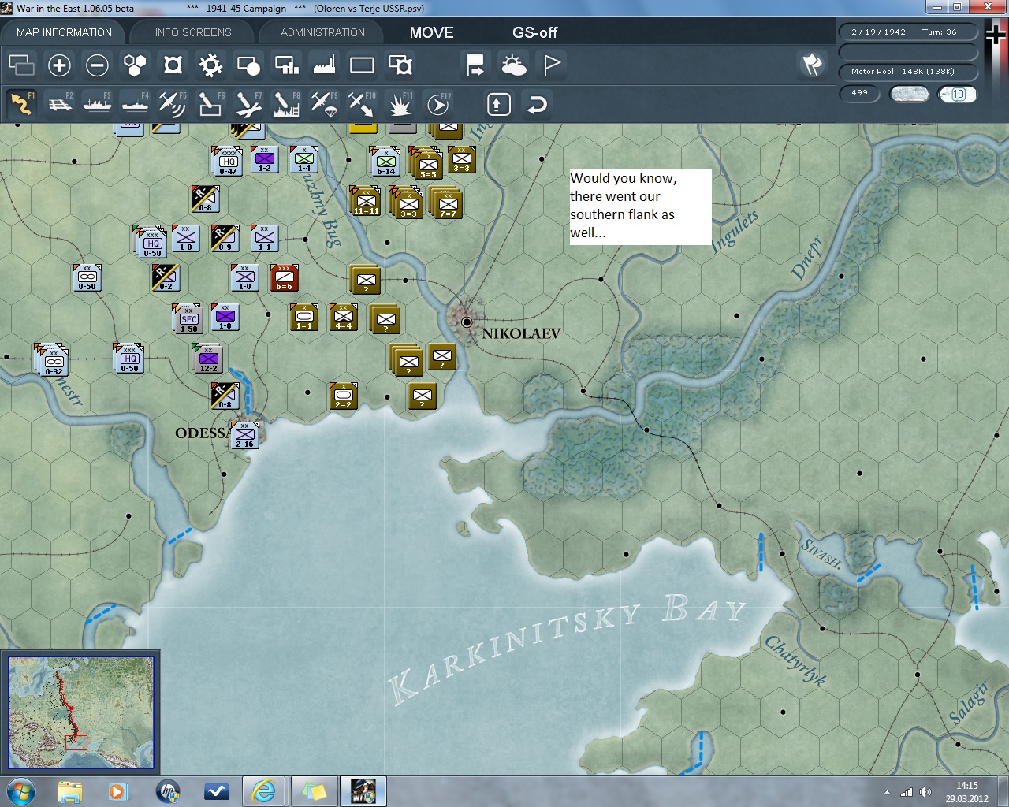Select the 2-16 unit at Odessa
This screenshot has width=1009, height=807.
click(245, 435)
